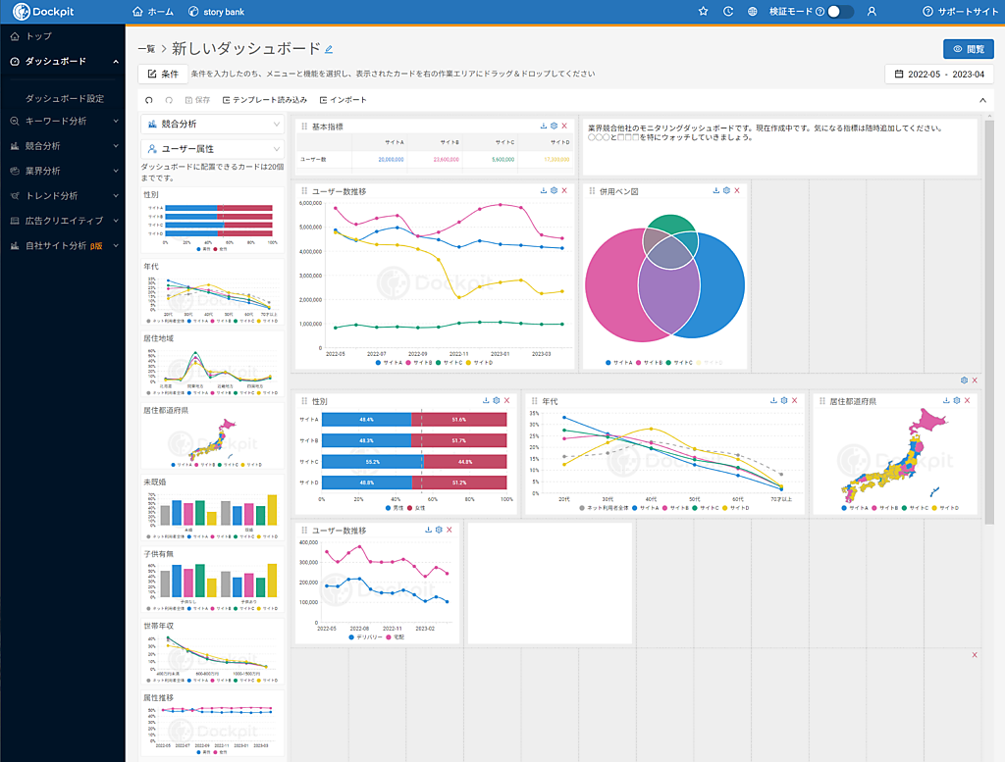Screen dimensions: 1005x762
Task: Edit dashboard title with pencil icon
Action: coord(329,49)
